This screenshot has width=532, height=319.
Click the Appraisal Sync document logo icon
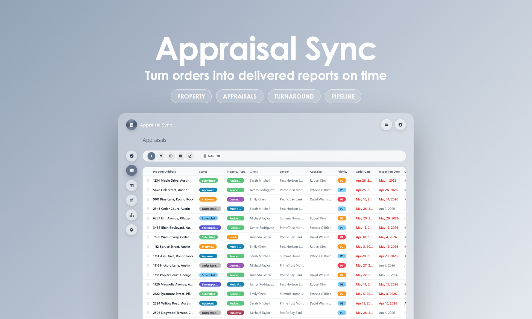click(x=131, y=125)
